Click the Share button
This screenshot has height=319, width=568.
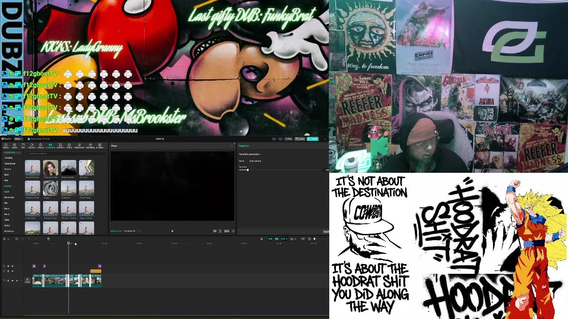coord(300,139)
